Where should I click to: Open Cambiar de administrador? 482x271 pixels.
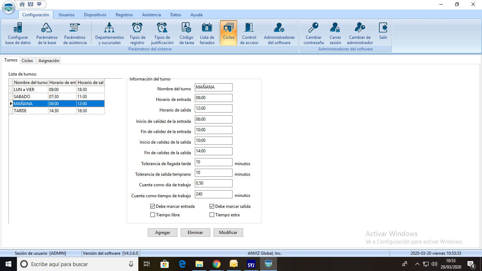(360, 33)
